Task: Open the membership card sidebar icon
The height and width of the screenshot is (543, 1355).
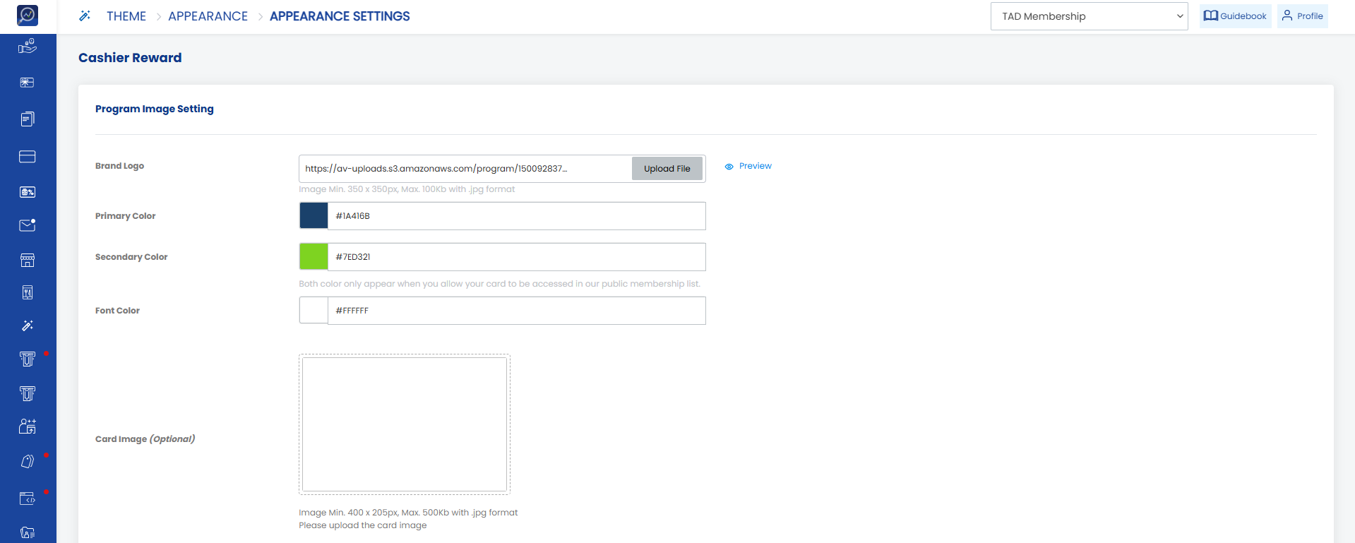Action: (x=28, y=157)
